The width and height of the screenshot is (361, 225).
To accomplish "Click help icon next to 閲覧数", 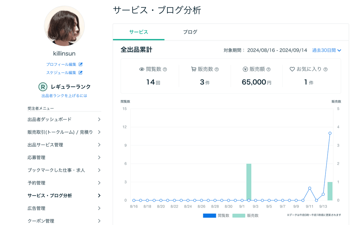I will click(165, 69).
